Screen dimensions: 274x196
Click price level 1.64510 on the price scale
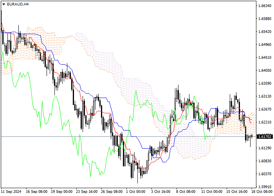[265, 58]
